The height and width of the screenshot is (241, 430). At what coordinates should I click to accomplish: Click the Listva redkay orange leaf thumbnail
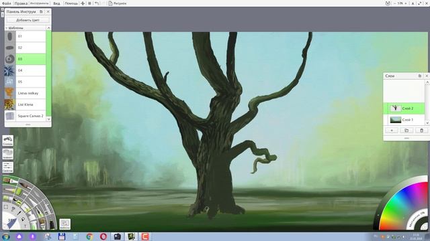pos(10,93)
